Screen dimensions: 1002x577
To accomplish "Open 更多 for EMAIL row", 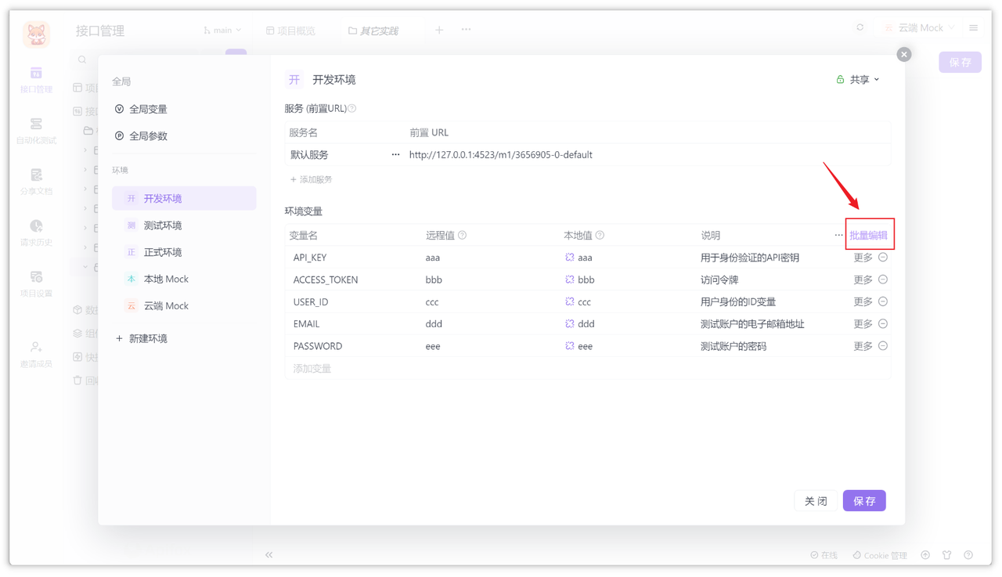I will tap(863, 323).
